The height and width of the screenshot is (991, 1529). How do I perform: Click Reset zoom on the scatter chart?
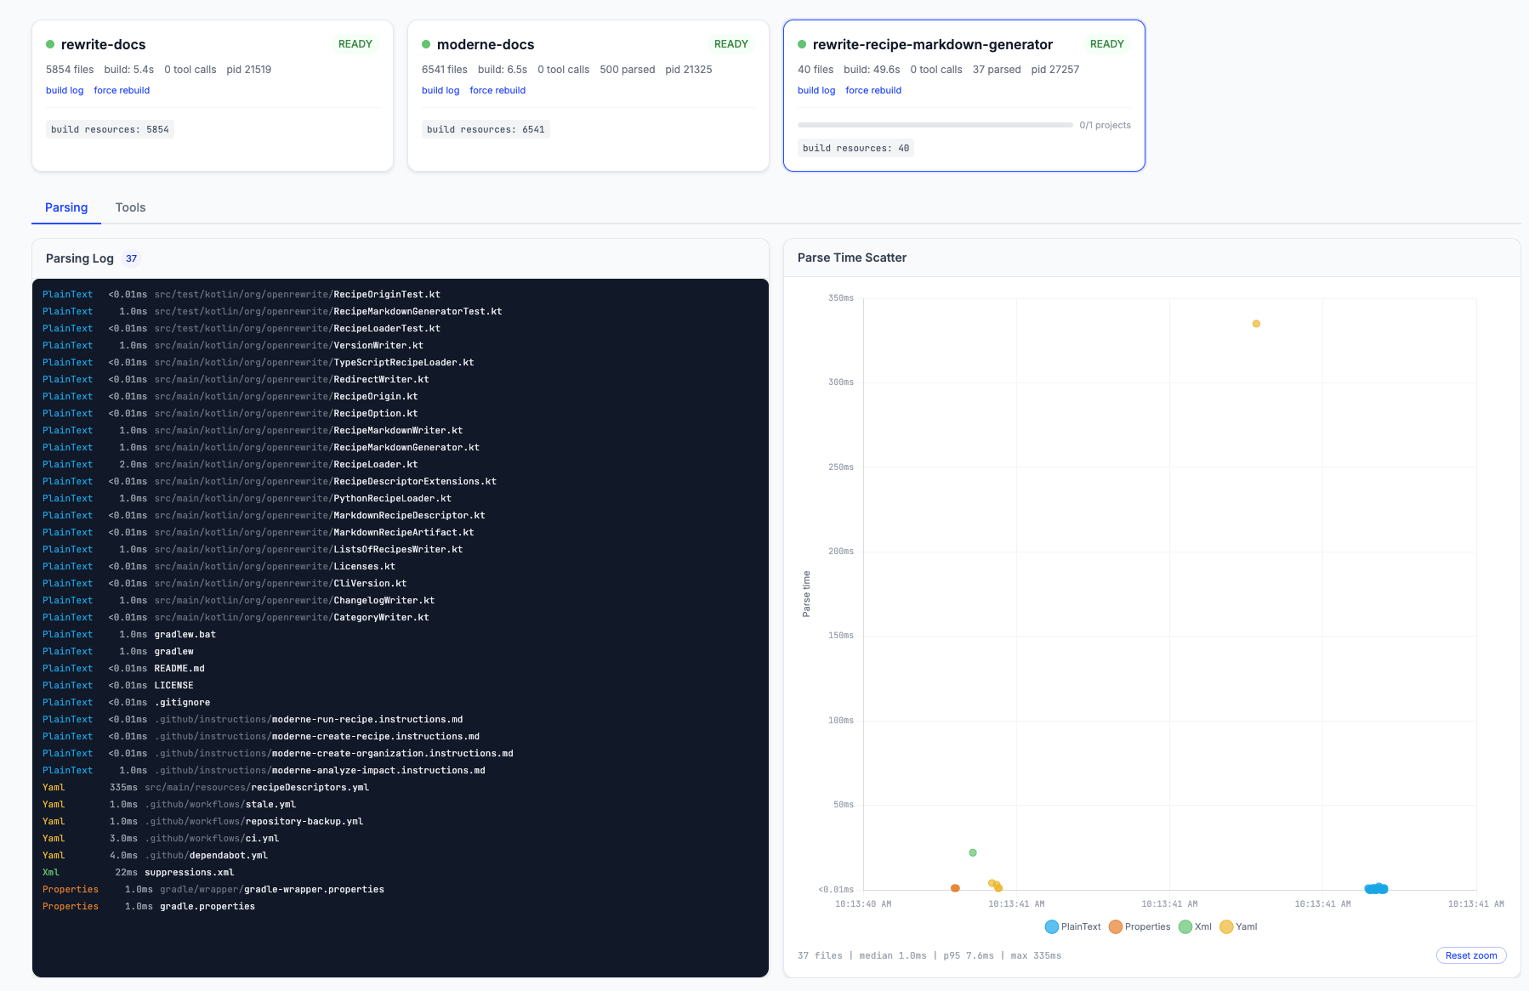tap(1470, 955)
